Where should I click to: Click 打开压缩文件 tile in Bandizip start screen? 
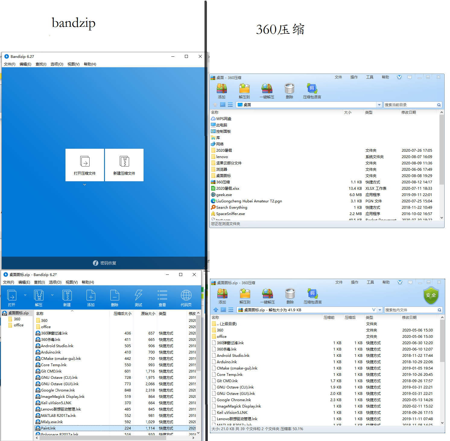point(85,165)
